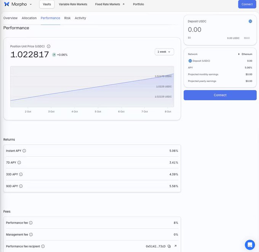Click the 90D APY info icon
This screenshot has width=259, height=252.
[x=21, y=186]
